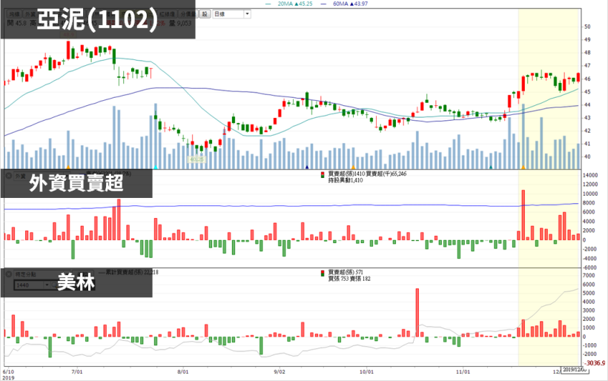Viewport: 608px width, 381px height.
Task: Toggle the 外資 toolbar button
Action: (30, 14)
